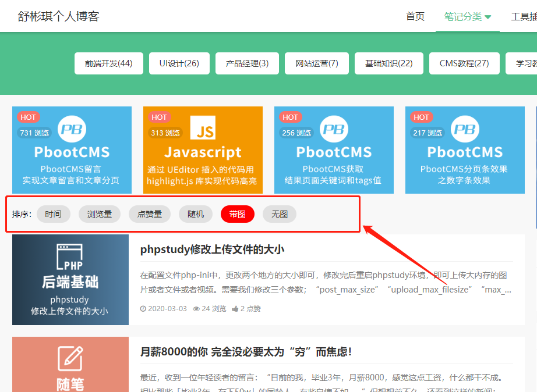Click the thumbs-up icon beside 2 点赞
This screenshot has width=537, height=392.
coord(235,309)
